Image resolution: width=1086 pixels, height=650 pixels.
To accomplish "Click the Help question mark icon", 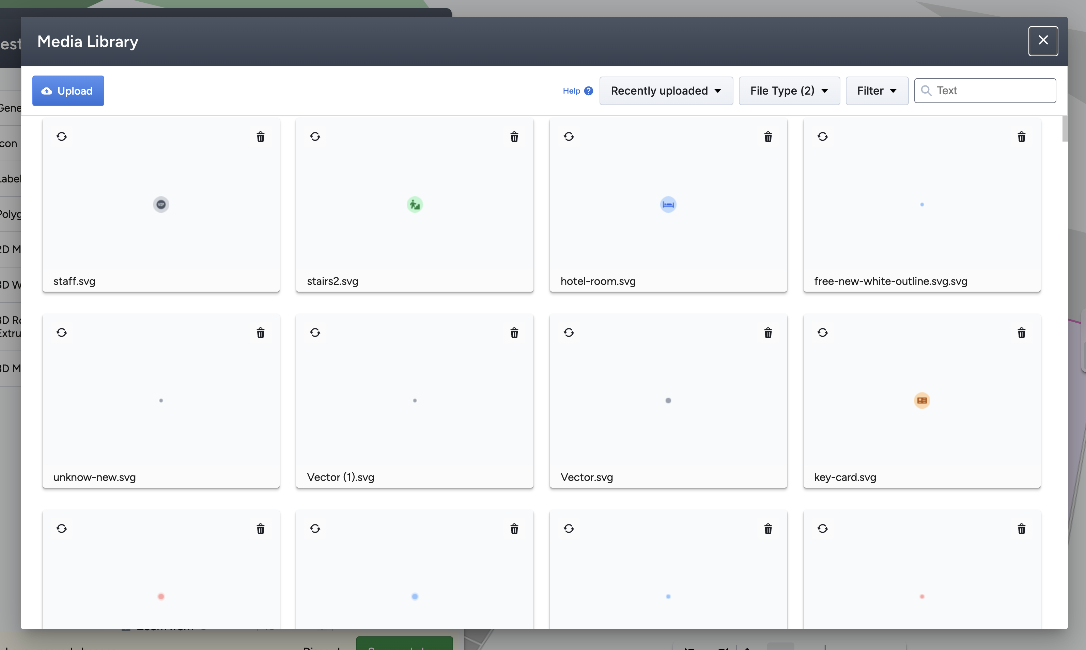I will [588, 91].
